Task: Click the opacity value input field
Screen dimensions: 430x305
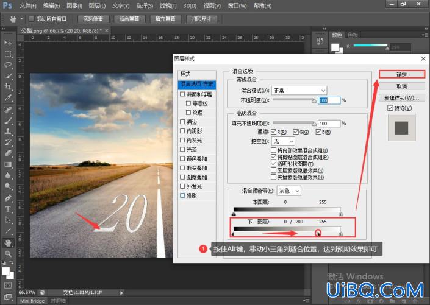Action: pyautogui.click(x=329, y=100)
